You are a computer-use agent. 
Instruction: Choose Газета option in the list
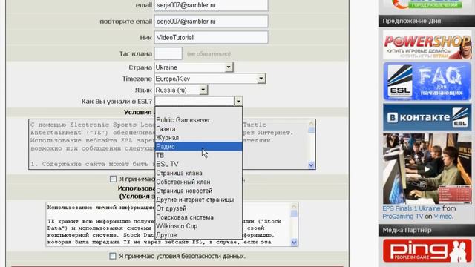tap(198, 128)
